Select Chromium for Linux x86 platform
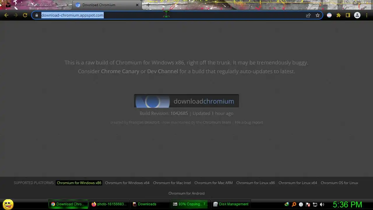The height and width of the screenshot is (210, 373). 256,183
